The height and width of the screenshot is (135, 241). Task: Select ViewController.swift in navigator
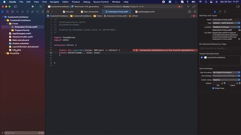pyautogui.click(x=23, y=37)
